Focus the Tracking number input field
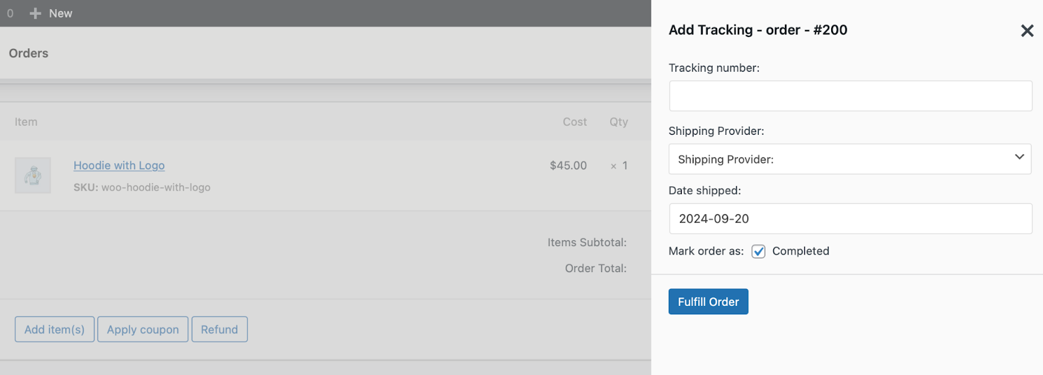Screen dimensions: 1043x375 coord(849,95)
